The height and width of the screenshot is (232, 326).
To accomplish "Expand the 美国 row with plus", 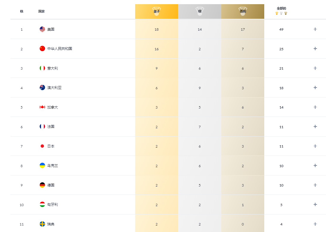I will pyautogui.click(x=315, y=29).
